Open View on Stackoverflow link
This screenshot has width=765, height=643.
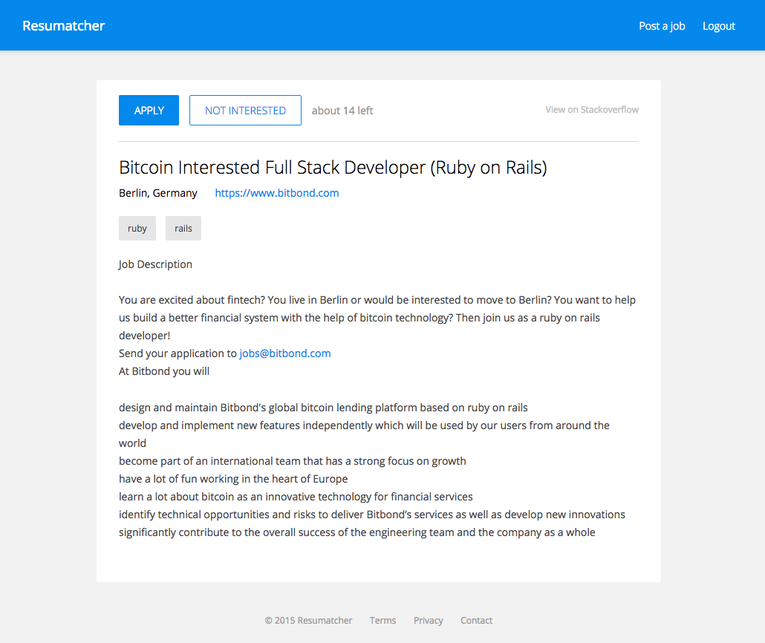[x=592, y=110]
